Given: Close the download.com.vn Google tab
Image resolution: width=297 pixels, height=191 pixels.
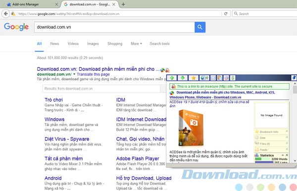Looking at the screenshot, I should [x=114, y=4].
